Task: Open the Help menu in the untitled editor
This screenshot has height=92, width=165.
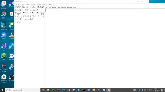Action: 75,7
